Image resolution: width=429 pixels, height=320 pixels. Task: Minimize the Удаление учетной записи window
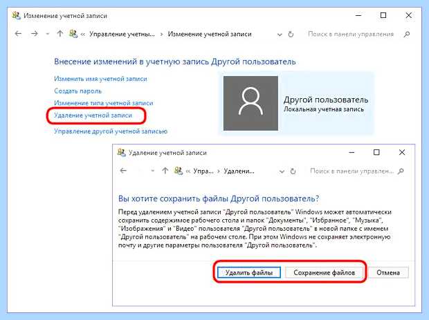(x=352, y=152)
